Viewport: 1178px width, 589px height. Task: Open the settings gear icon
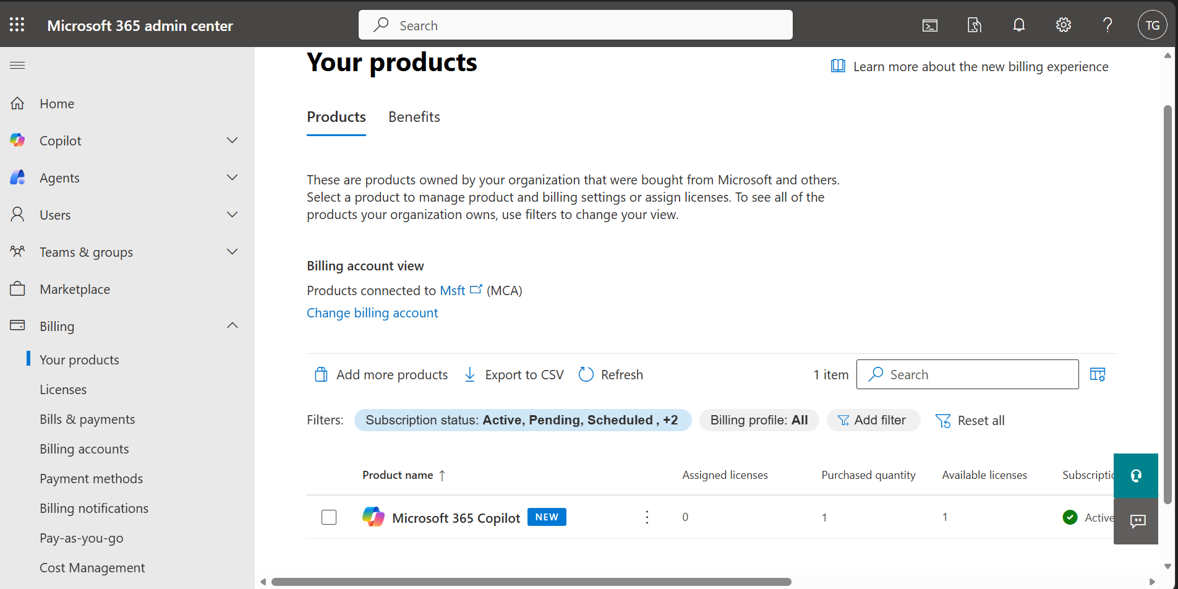[x=1064, y=25]
